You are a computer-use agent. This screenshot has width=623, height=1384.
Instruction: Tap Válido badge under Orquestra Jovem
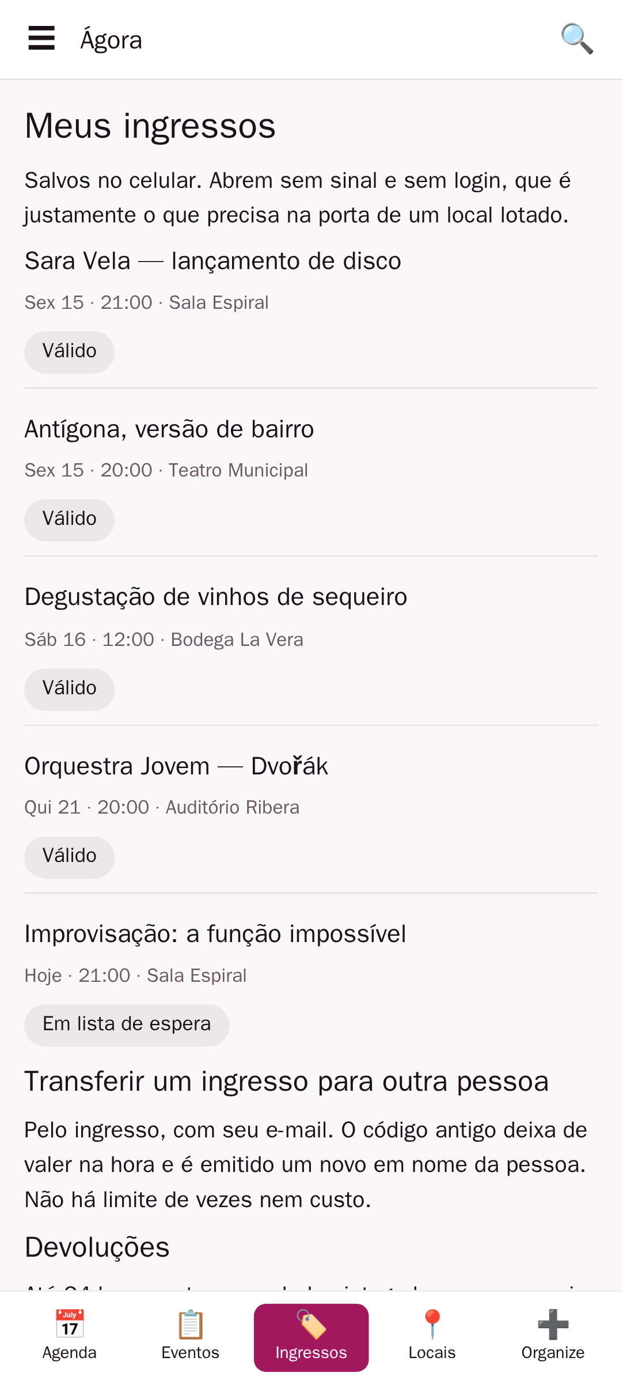69,857
